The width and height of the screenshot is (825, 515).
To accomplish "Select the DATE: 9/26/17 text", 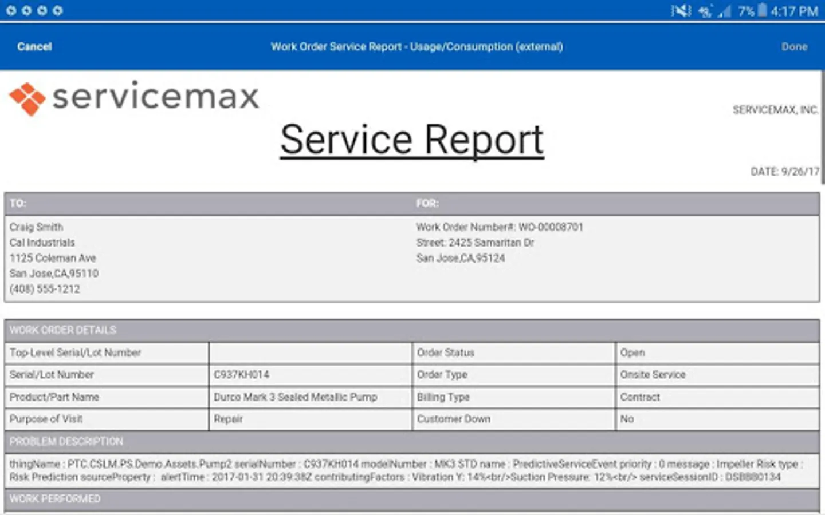I will [784, 172].
